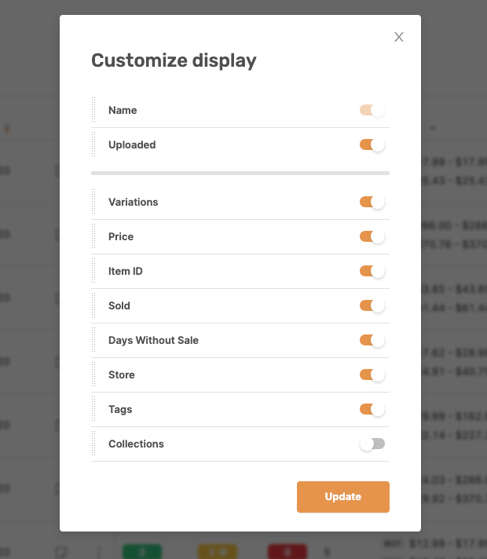This screenshot has width=487, height=559.
Task: Click the Item ID row drag handle
Action: [x=93, y=271]
